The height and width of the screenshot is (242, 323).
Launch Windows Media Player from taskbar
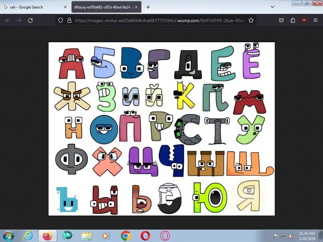coord(106,236)
